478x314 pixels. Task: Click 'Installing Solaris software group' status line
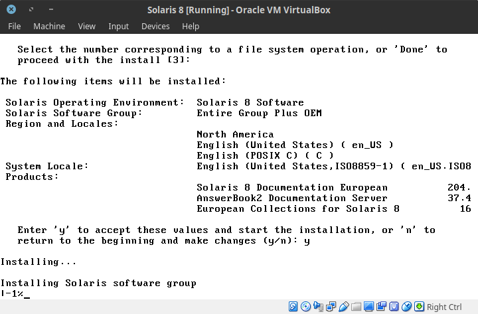click(98, 283)
